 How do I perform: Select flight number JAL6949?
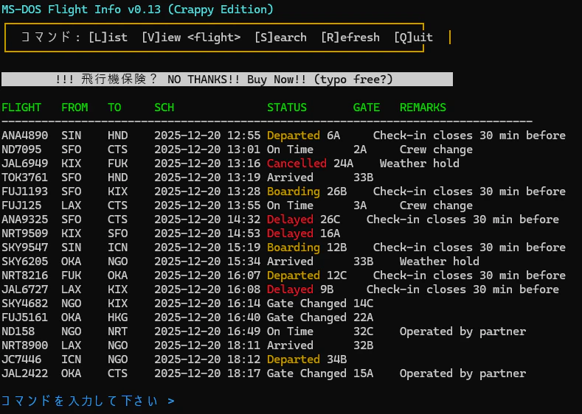tap(25, 164)
